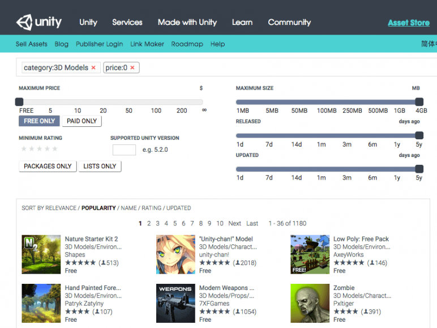Click the Updated days-ago slider handle
The width and height of the screenshot is (437, 328).
click(x=419, y=169)
